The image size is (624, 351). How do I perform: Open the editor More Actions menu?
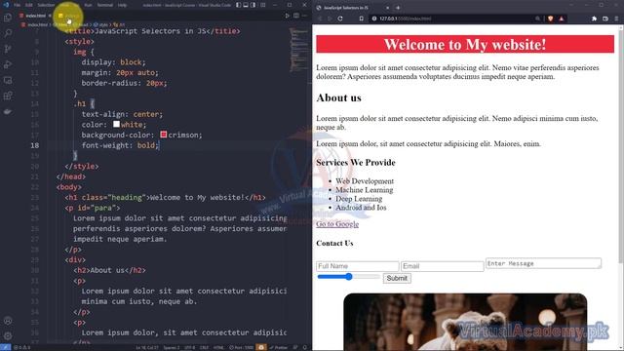click(x=305, y=16)
